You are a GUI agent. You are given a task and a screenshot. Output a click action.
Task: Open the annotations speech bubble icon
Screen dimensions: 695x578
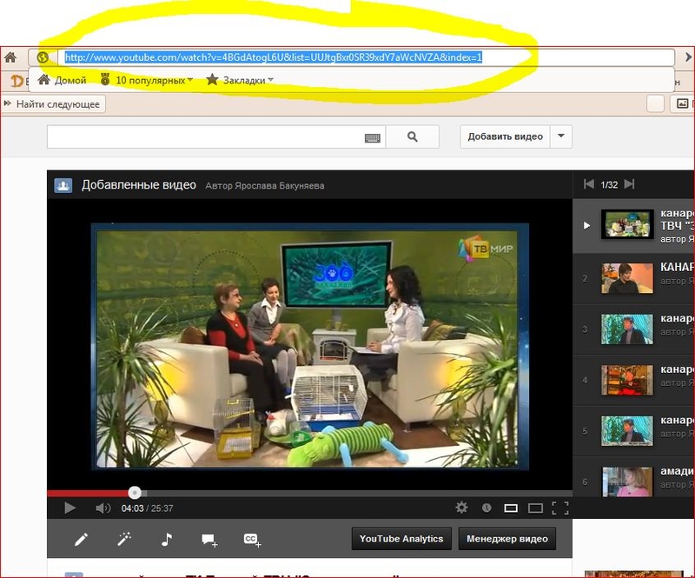[209, 540]
